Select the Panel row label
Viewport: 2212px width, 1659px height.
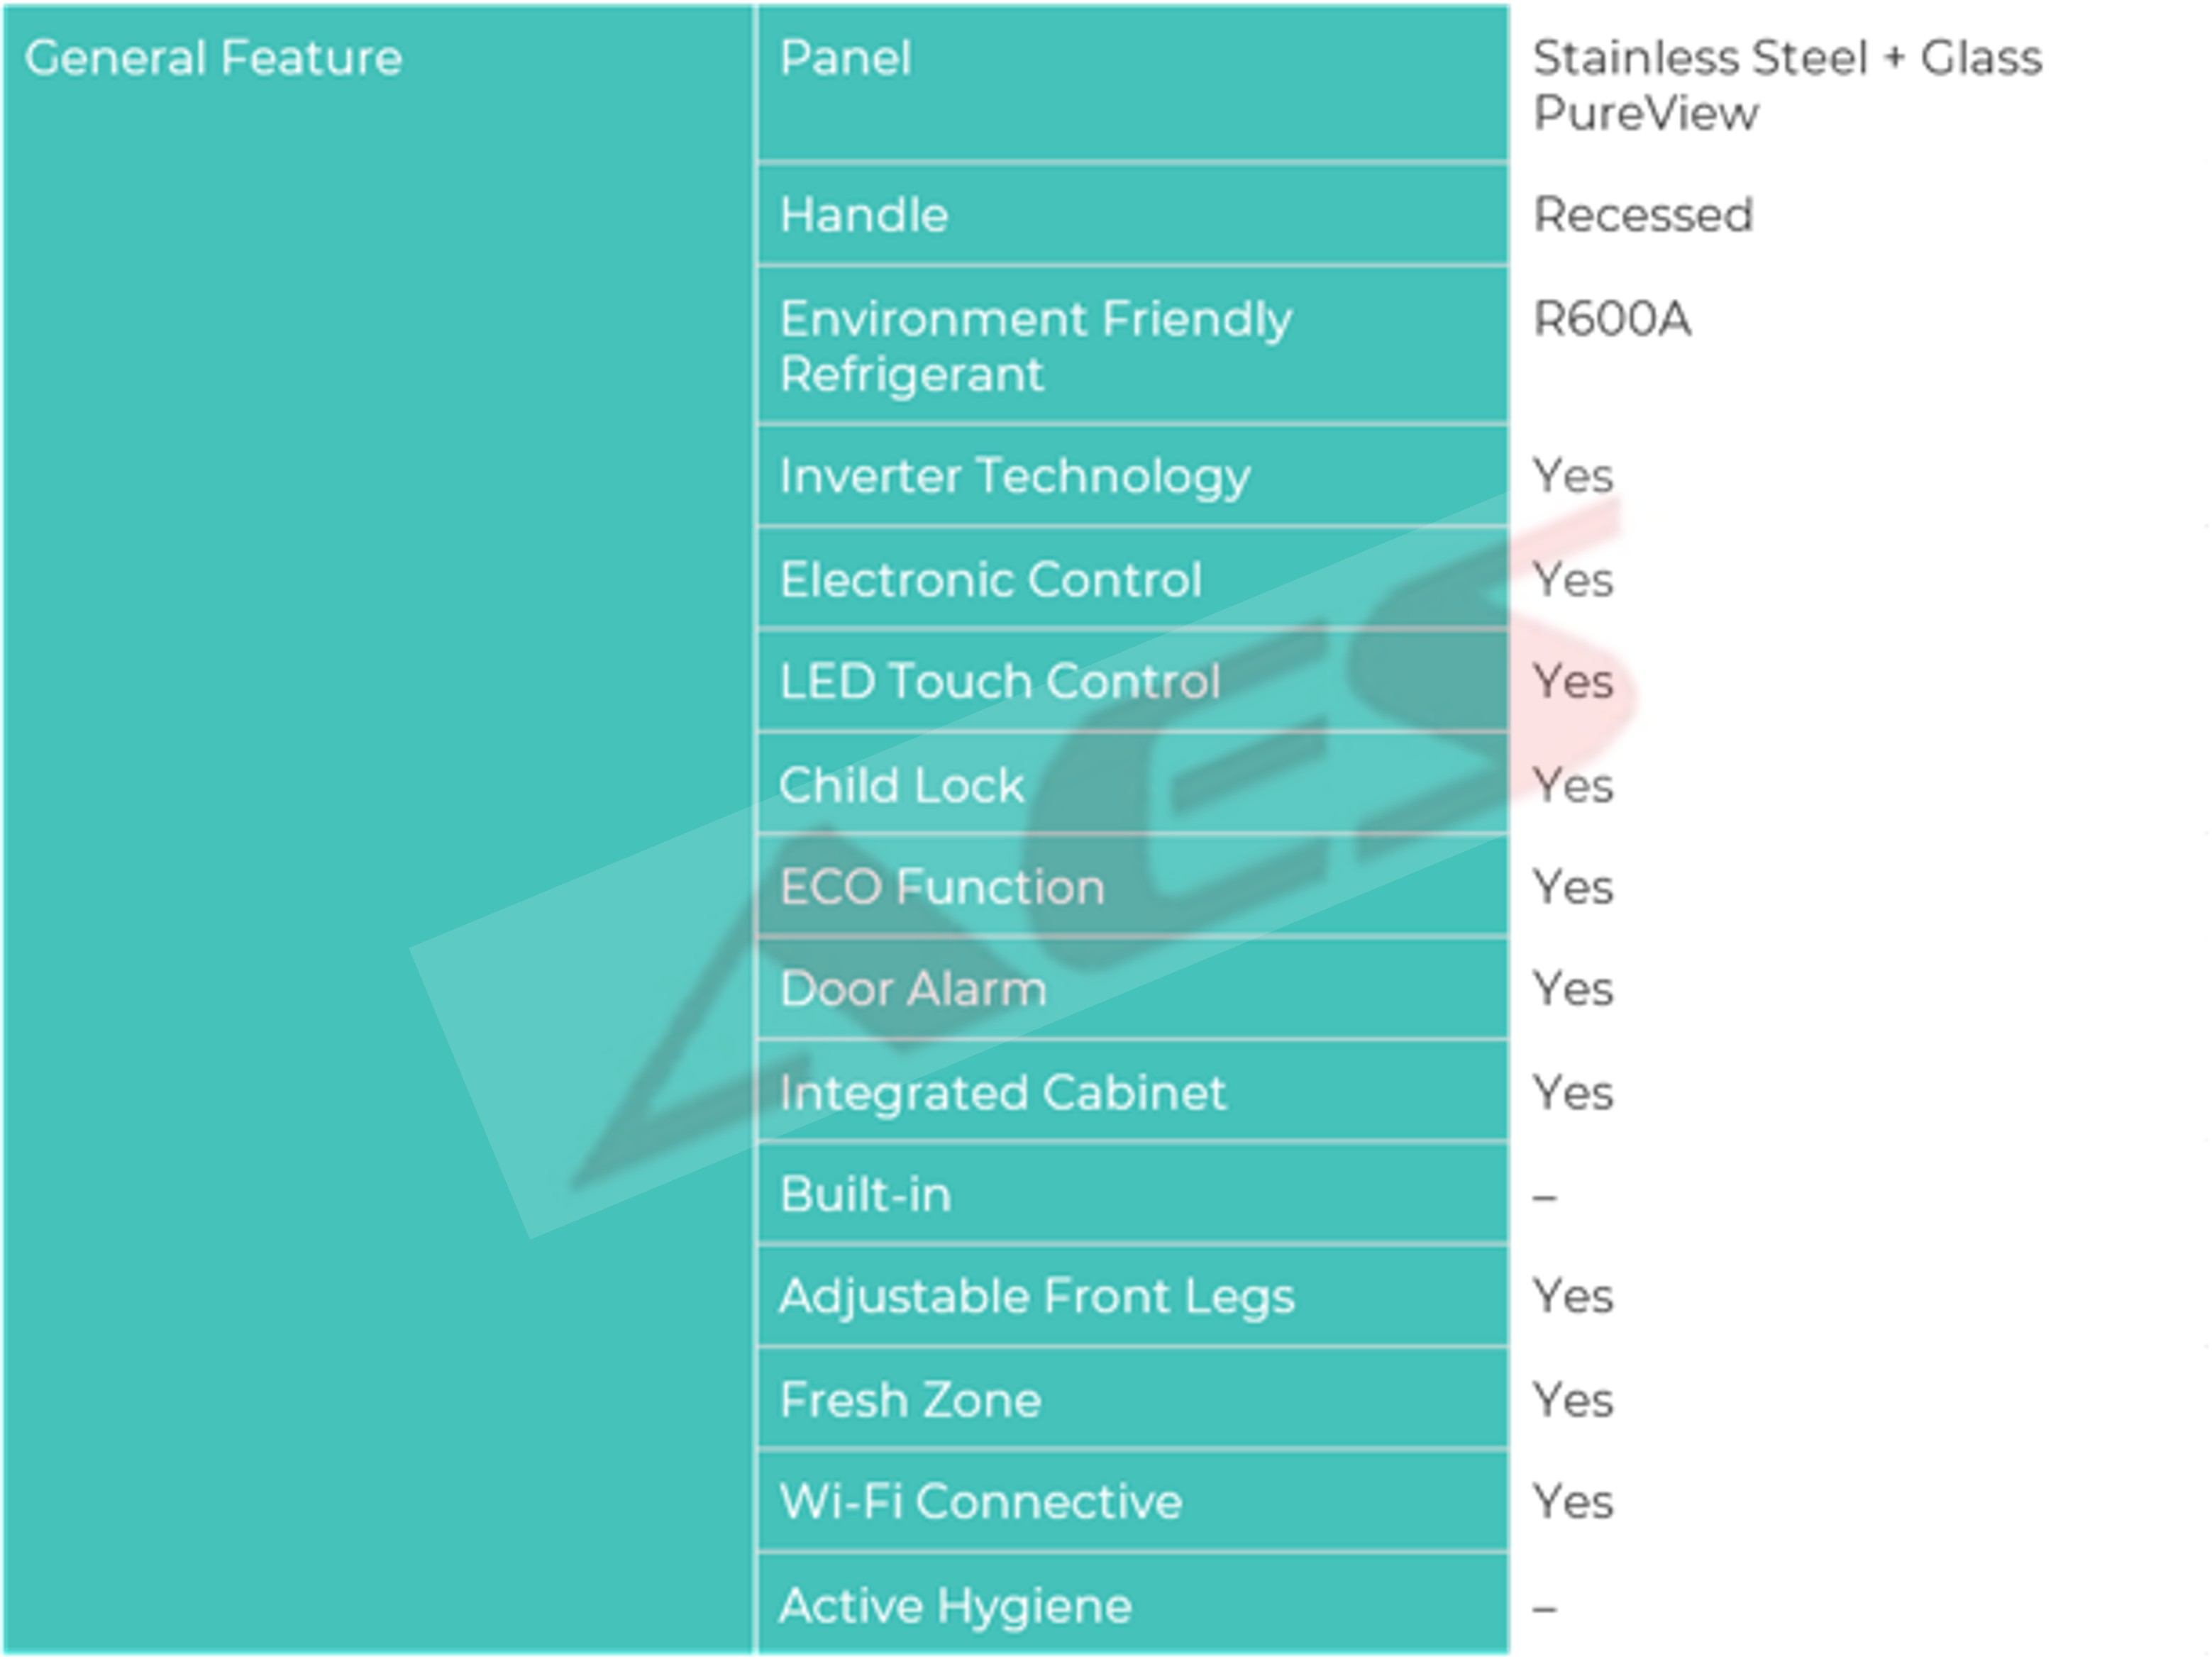pyautogui.click(x=845, y=58)
